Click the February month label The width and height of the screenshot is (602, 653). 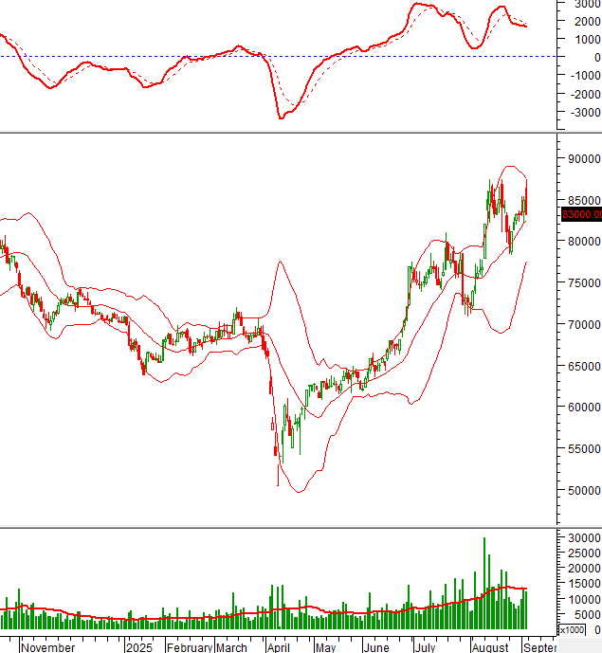[x=190, y=646]
